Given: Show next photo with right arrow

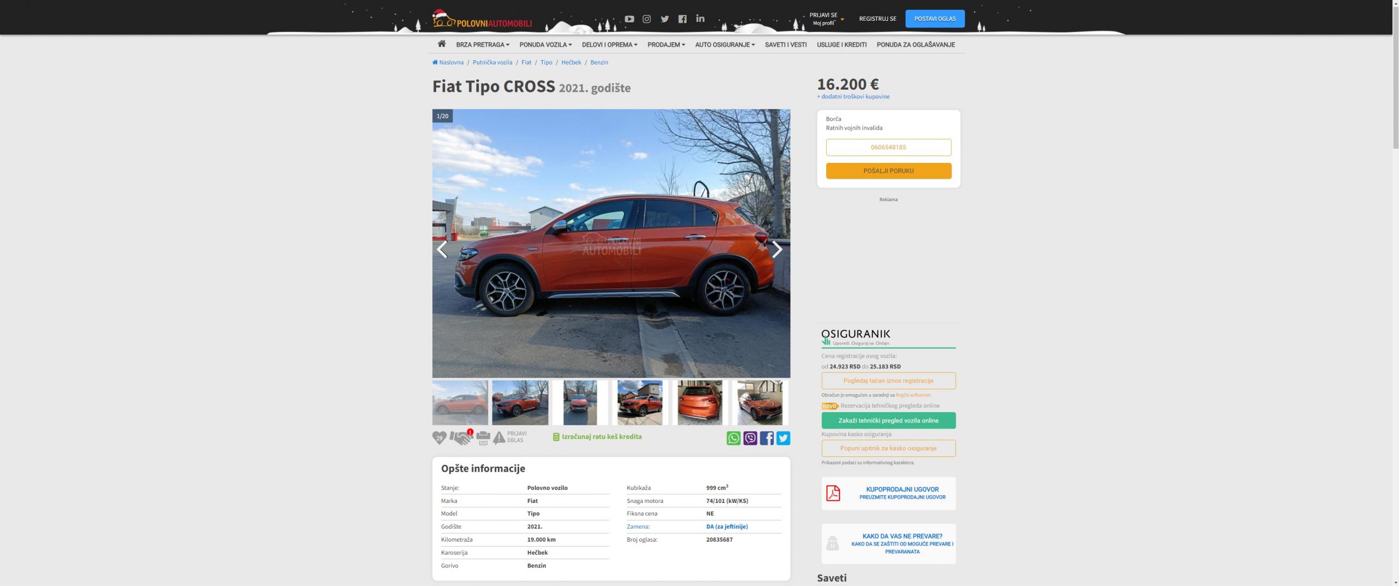Looking at the screenshot, I should (x=777, y=249).
